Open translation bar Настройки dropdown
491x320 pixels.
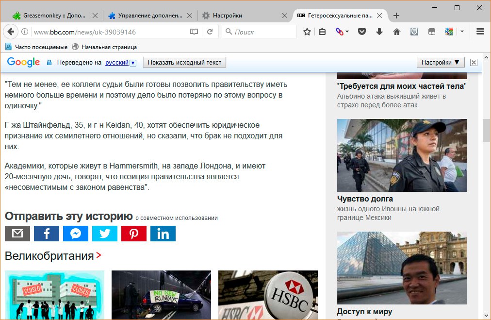pyautogui.click(x=440, y=62)
